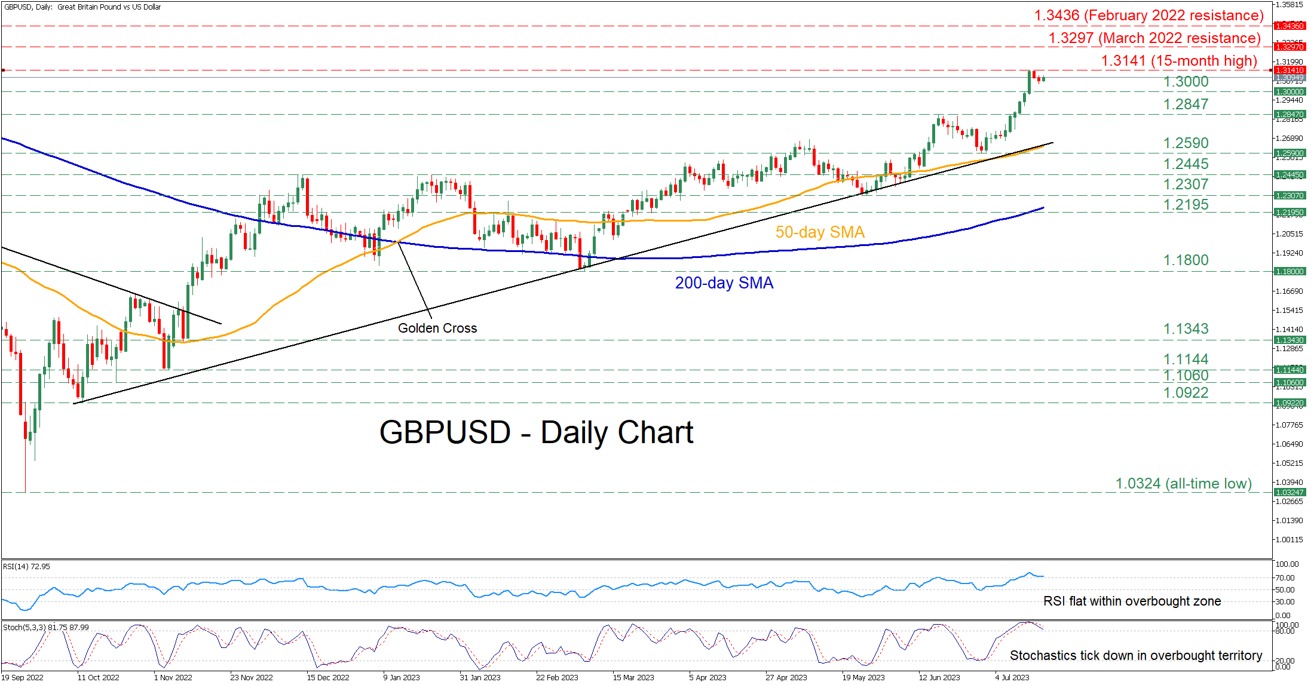Viewport: 1314px width, 685px height.
Task: Click the Stoch(5,3,3) indicator header
Action: point(46,627)
